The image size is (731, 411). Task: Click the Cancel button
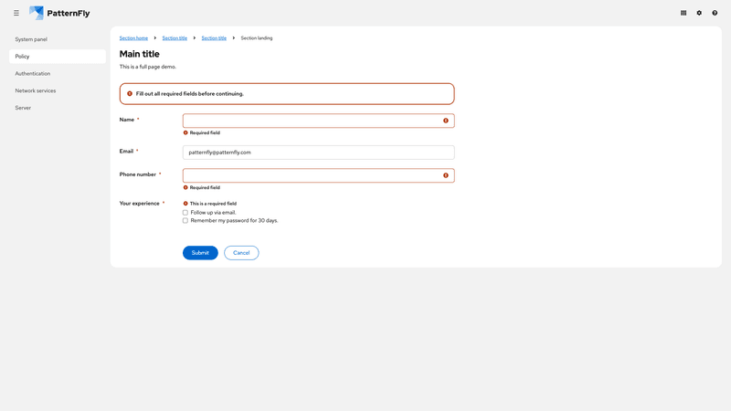(x=241, y=253)
